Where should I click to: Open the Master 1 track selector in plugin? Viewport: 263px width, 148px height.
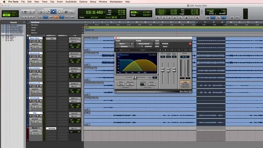[x=123, y=44]
